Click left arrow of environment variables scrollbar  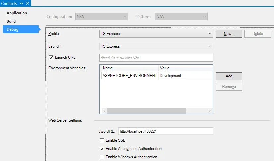(104, 111)
